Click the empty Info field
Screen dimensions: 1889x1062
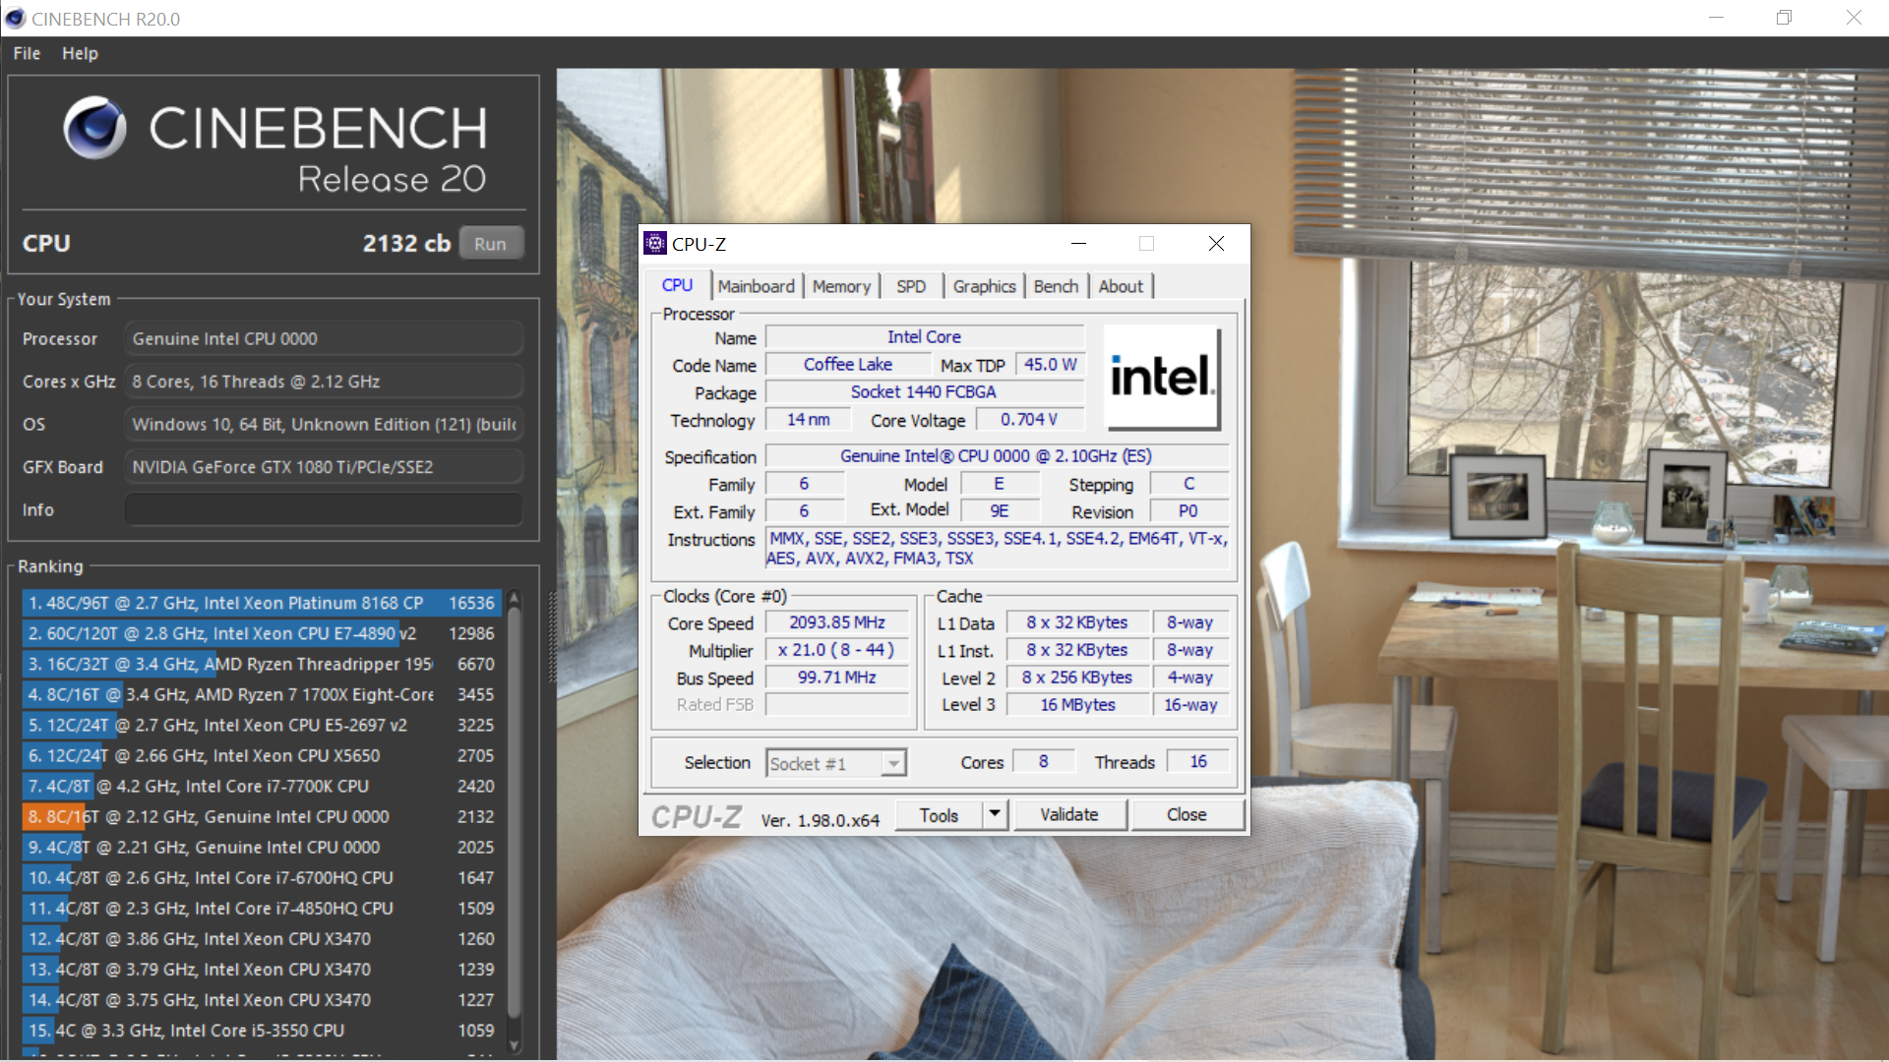point(323,509)
